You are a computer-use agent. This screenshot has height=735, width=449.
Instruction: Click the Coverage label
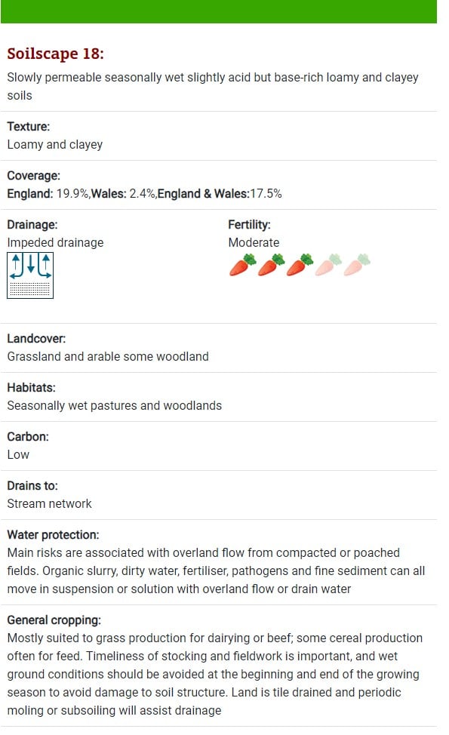point(34,176)
